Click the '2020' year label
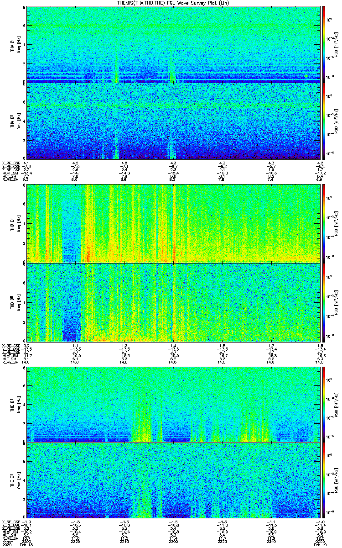 pos(7,545)
